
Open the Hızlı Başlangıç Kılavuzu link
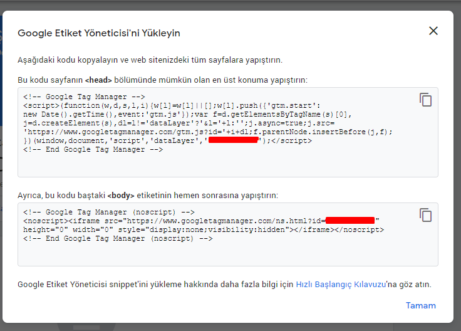point(341,285)
